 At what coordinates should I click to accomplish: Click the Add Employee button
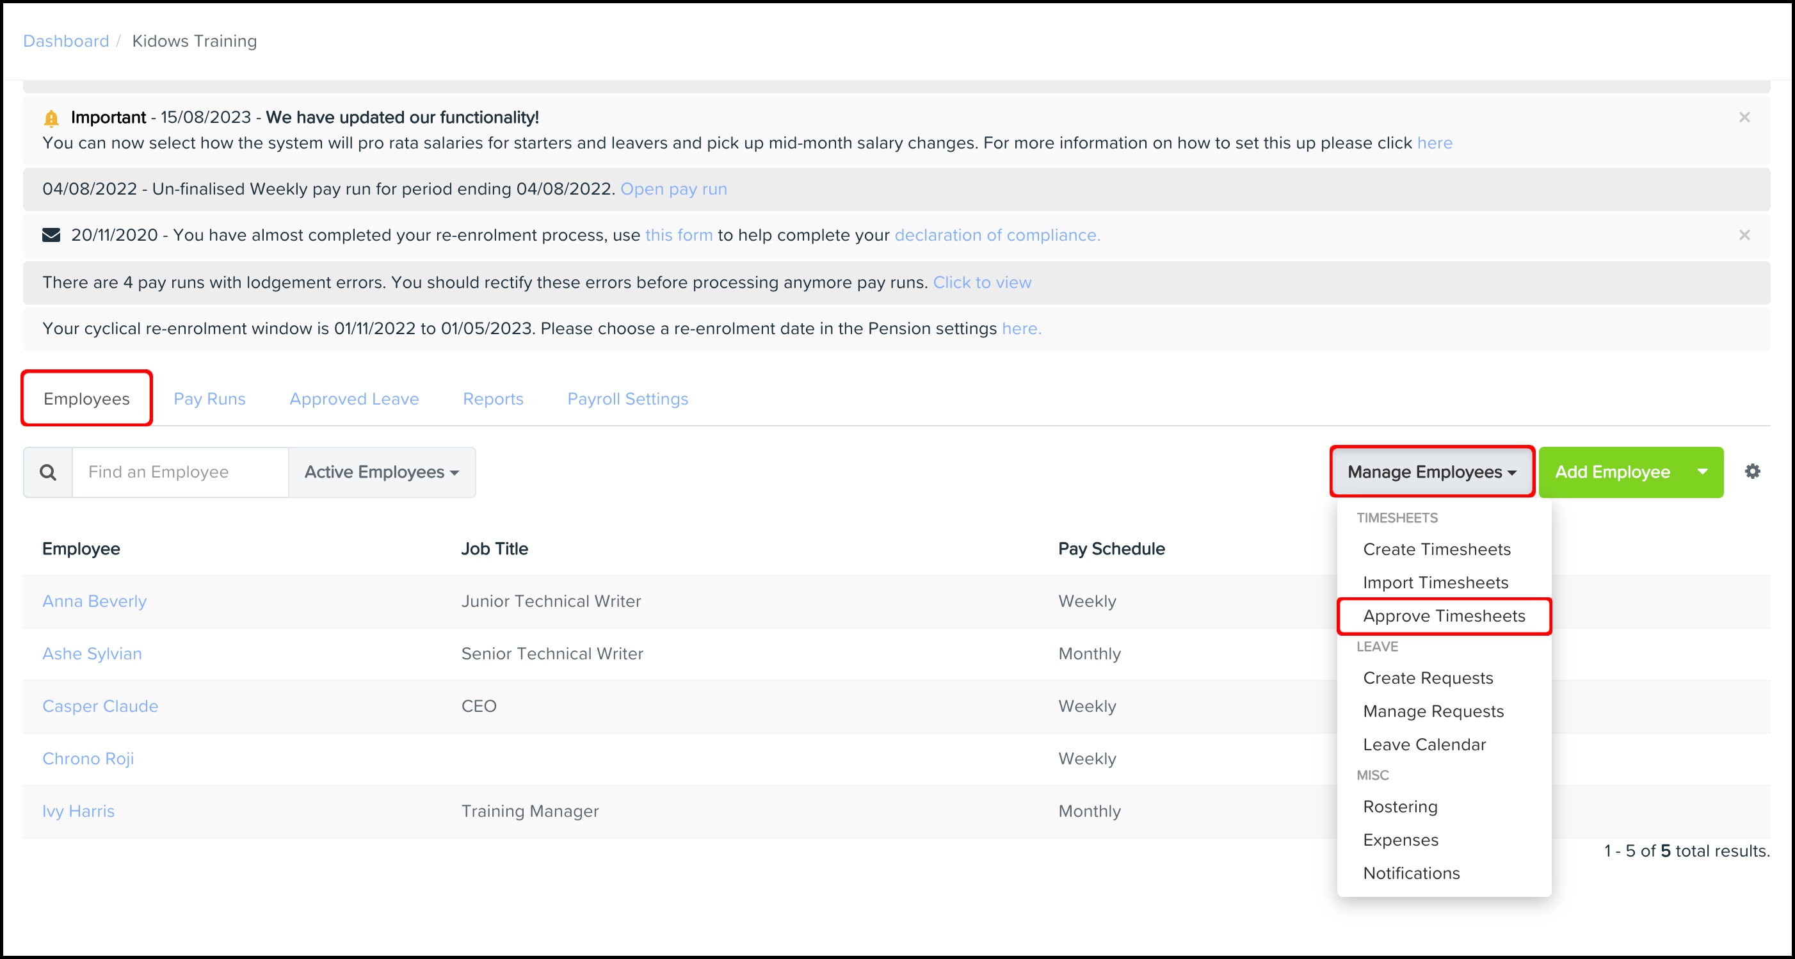(1612, 472)
